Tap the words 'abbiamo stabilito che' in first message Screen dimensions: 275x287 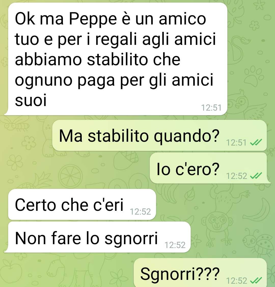[98, 59]
